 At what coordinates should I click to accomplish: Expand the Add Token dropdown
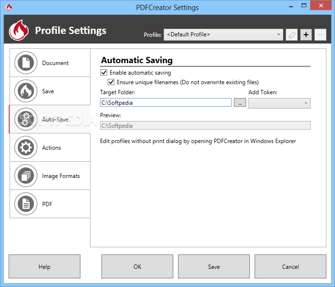(279, 103)
